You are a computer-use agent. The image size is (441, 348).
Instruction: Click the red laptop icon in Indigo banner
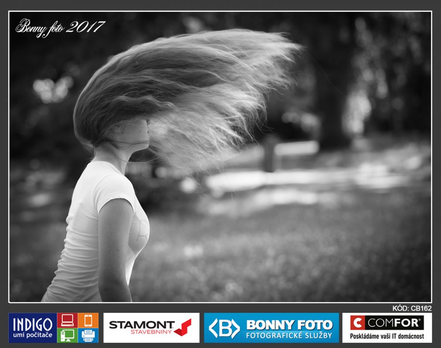(67, 320)
